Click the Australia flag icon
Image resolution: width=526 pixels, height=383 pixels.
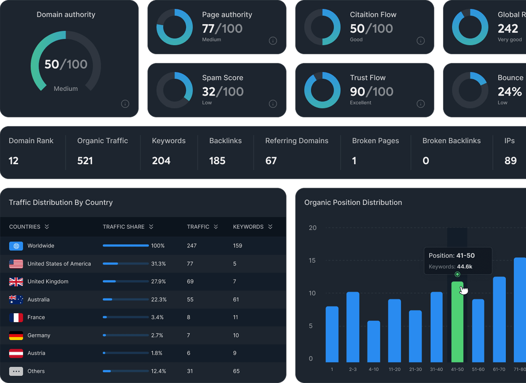[x=16, y=299]
